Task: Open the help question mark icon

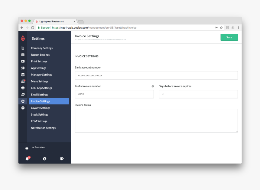Action: pyautogui.click(x=23, y=108)
